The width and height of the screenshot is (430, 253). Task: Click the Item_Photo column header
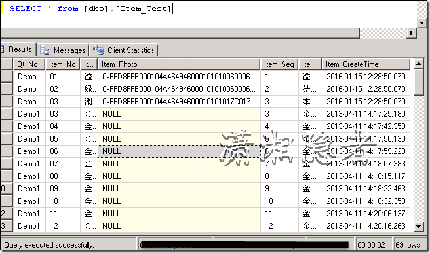[x=179, y=64]
